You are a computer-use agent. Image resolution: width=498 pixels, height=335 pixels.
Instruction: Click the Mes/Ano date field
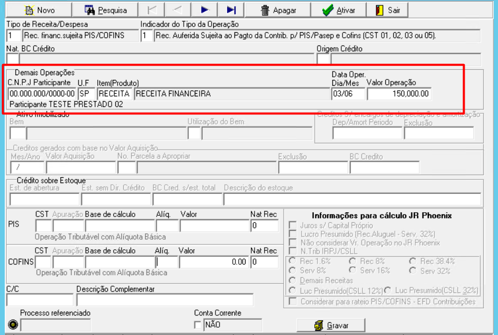click(x=28, y=167)
